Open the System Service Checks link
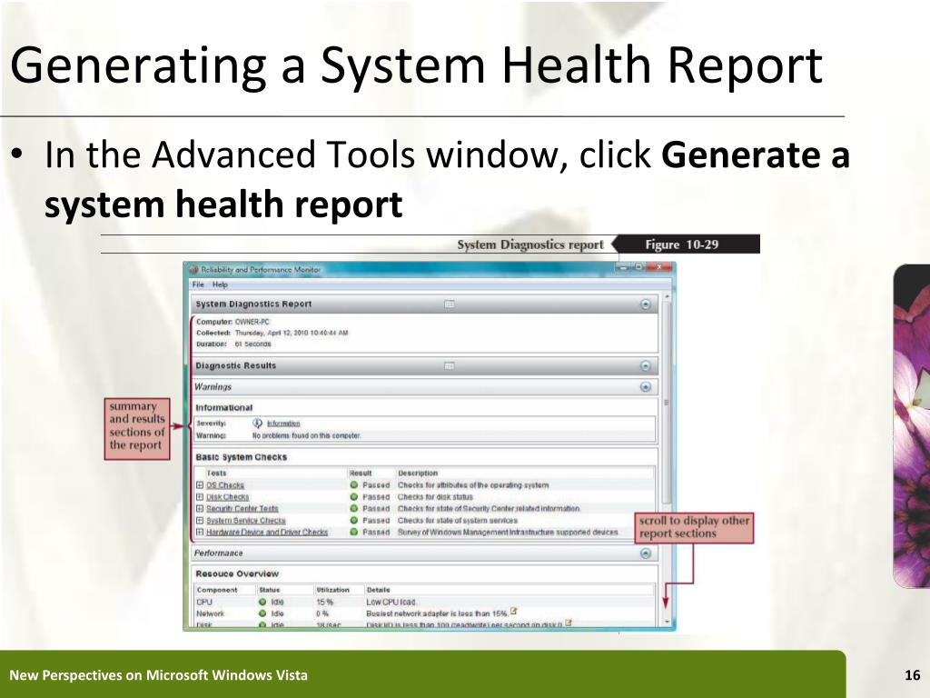This screenshot has height=698, width=930. [246, 521]
